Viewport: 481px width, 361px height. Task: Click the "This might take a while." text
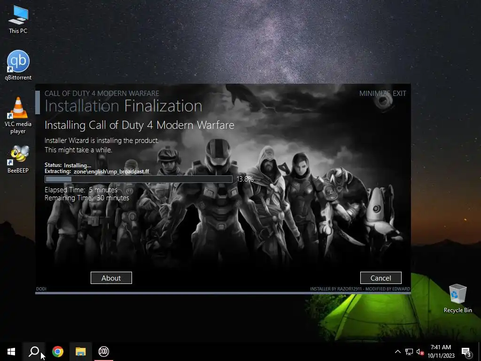pyautogui.click(x=78, y=150)
